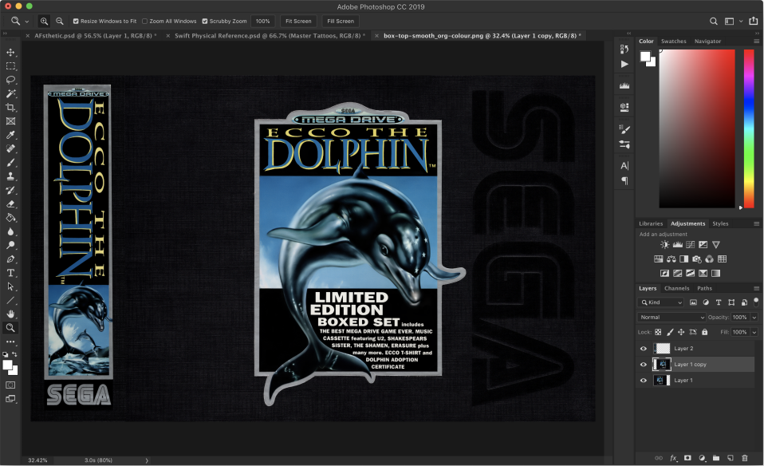Select the Move tool

pyautogui.click(x=11, y=53)
